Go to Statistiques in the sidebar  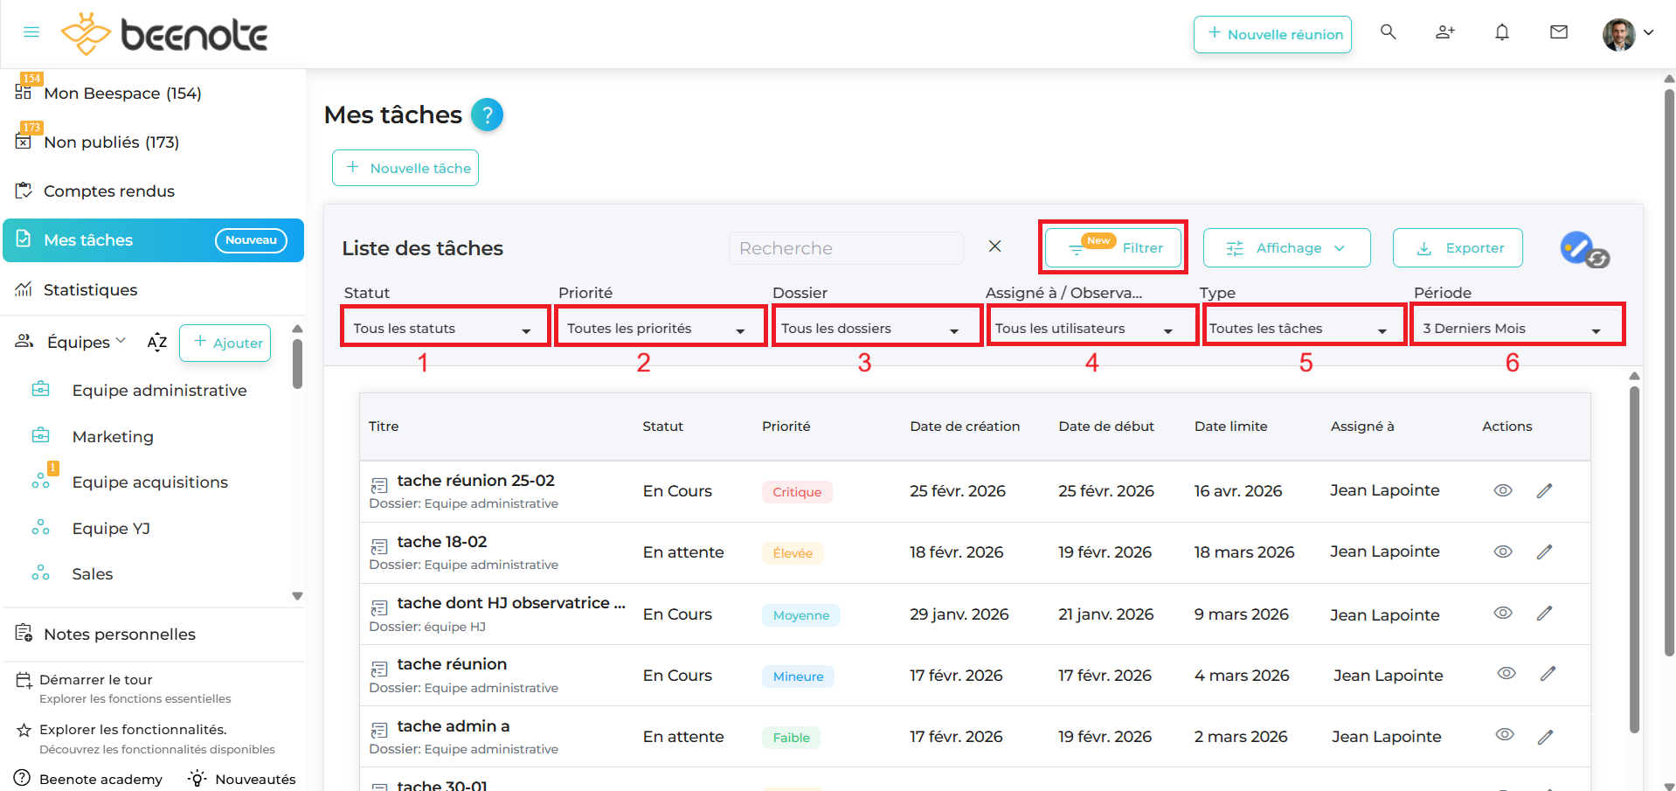pos(90,290)
